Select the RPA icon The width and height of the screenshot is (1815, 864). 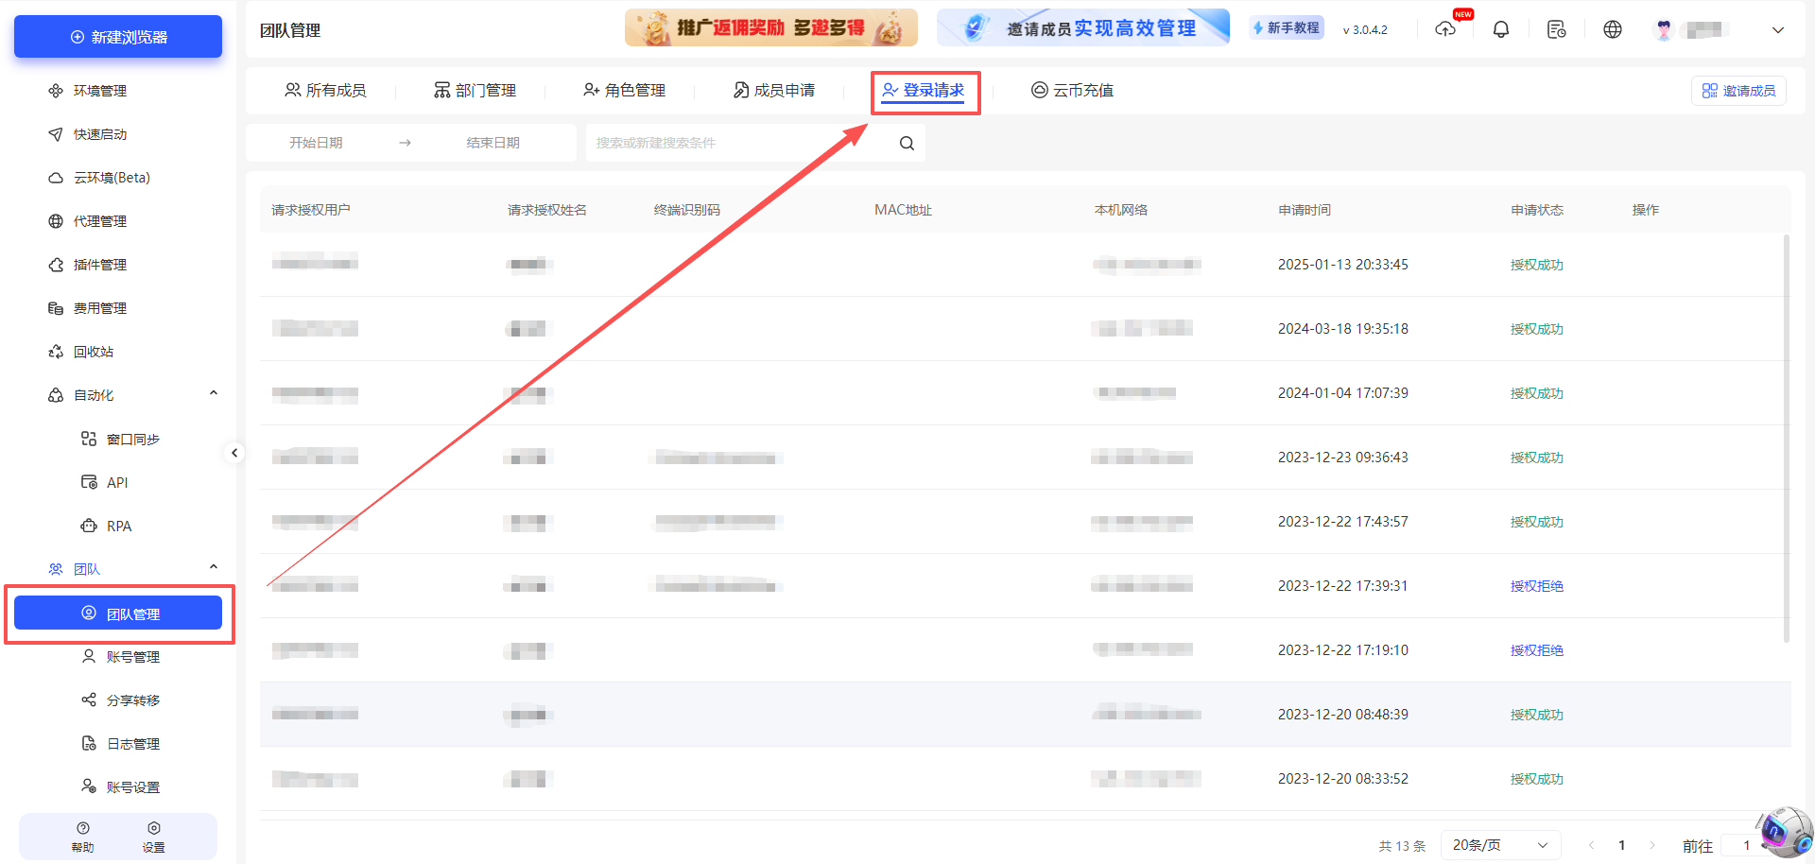pos(88,526)
